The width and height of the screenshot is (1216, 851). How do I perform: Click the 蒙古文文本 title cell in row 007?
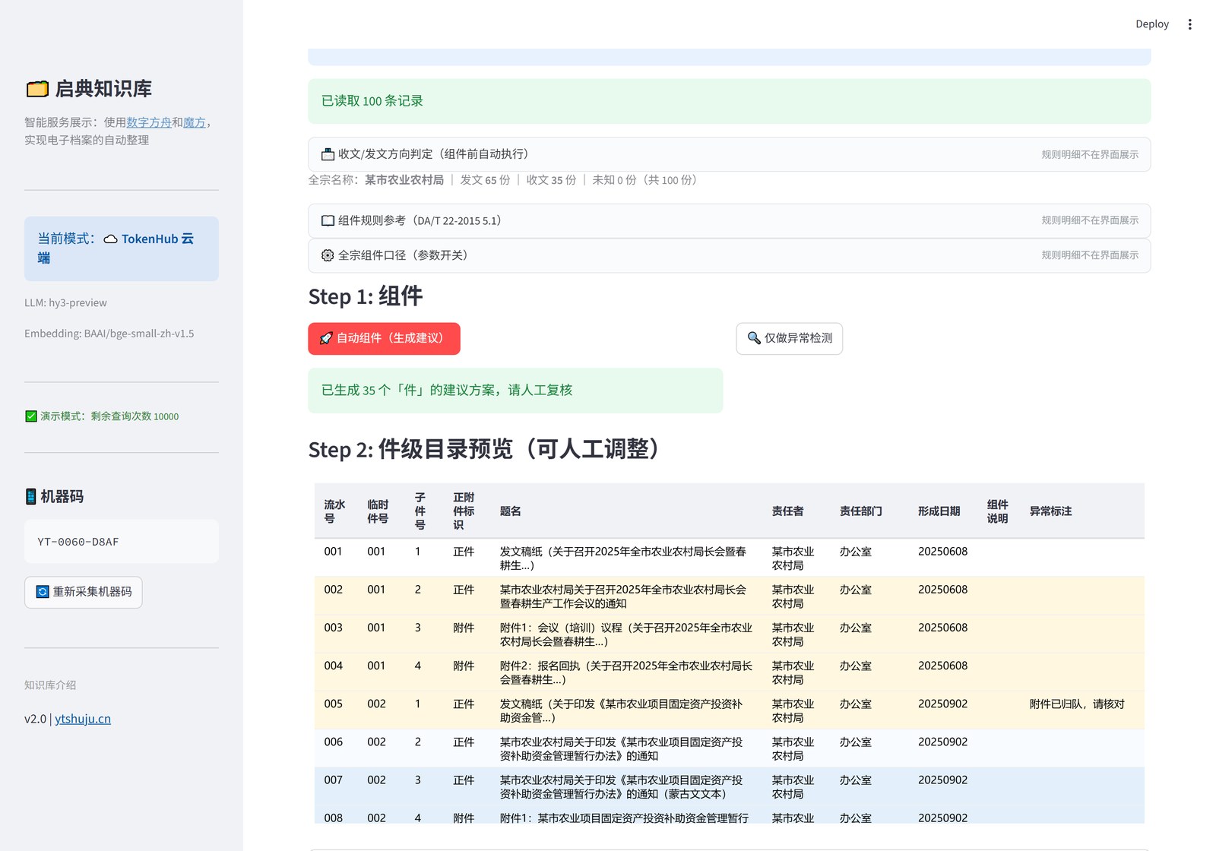pyautogui.click(x=627, y=787)
